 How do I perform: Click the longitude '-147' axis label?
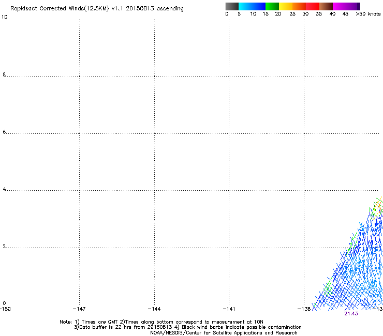tap(79, 309)
